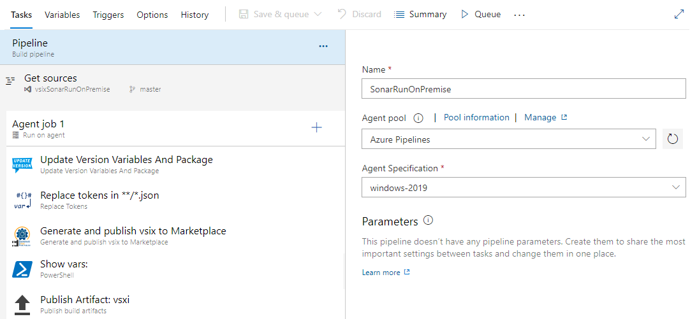Open the History tab
This screenshot has height=319, width=697.
tap(194, 15)
